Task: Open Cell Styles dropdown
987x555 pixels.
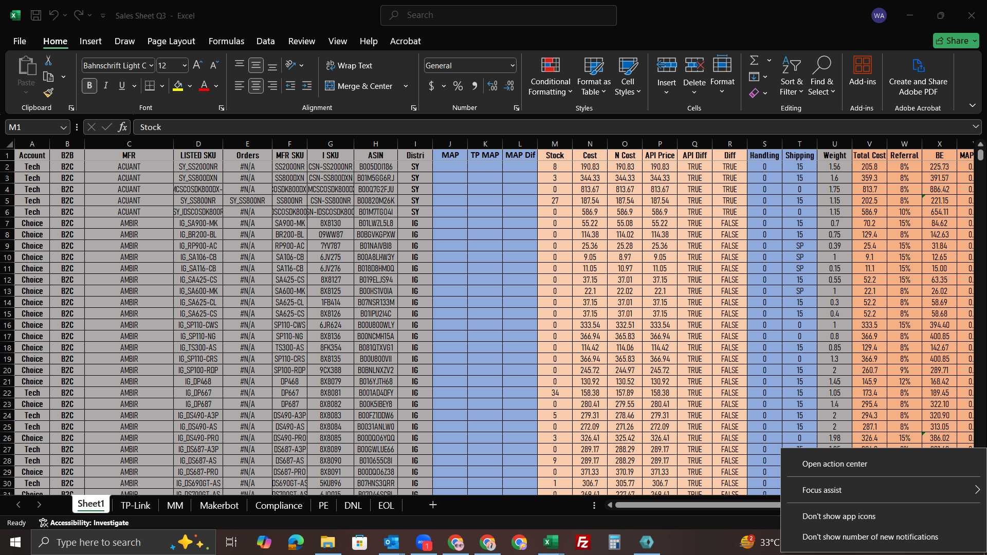Action: (x=628, y=76)
